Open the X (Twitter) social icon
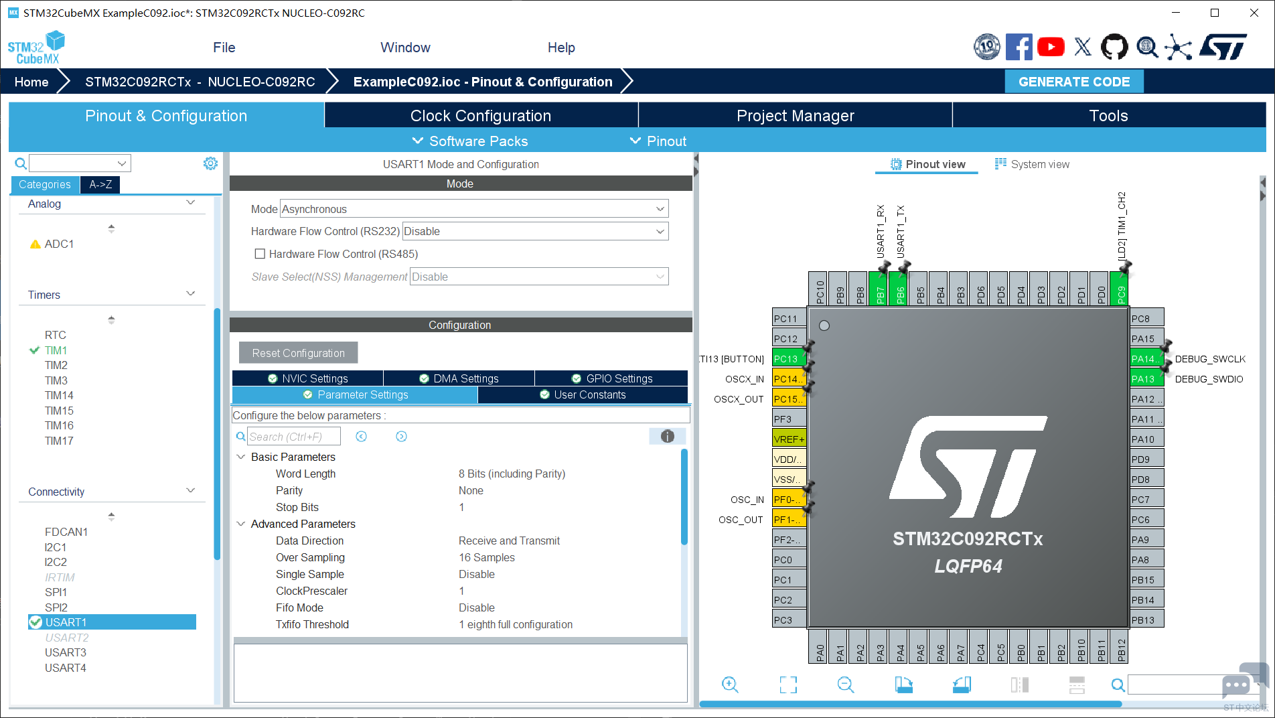 click(x=1083, y=47)
